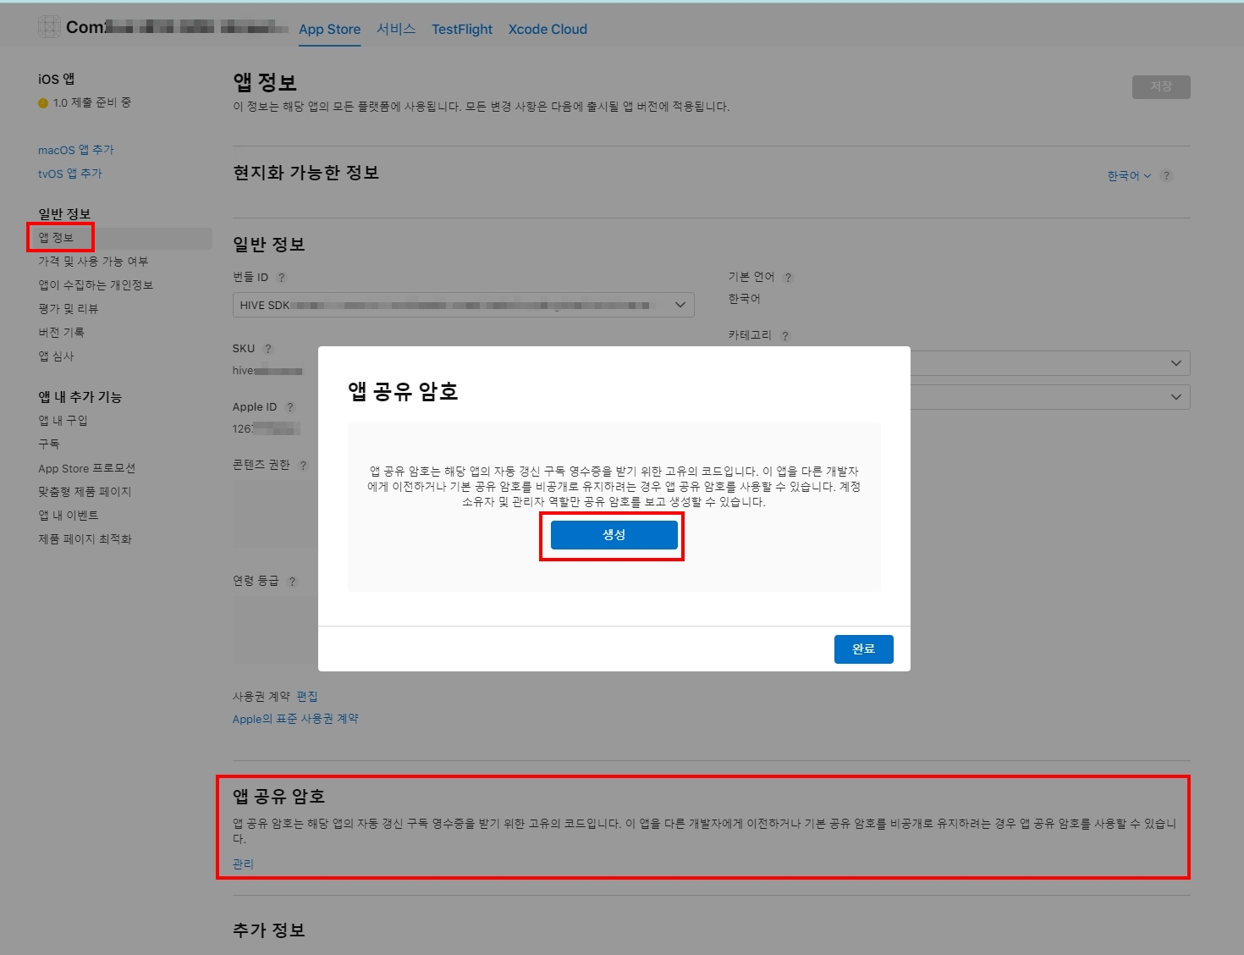Click the help icon next to 기본 언어
Viewport: 1244px width, 955px height.
pos(788,278)
